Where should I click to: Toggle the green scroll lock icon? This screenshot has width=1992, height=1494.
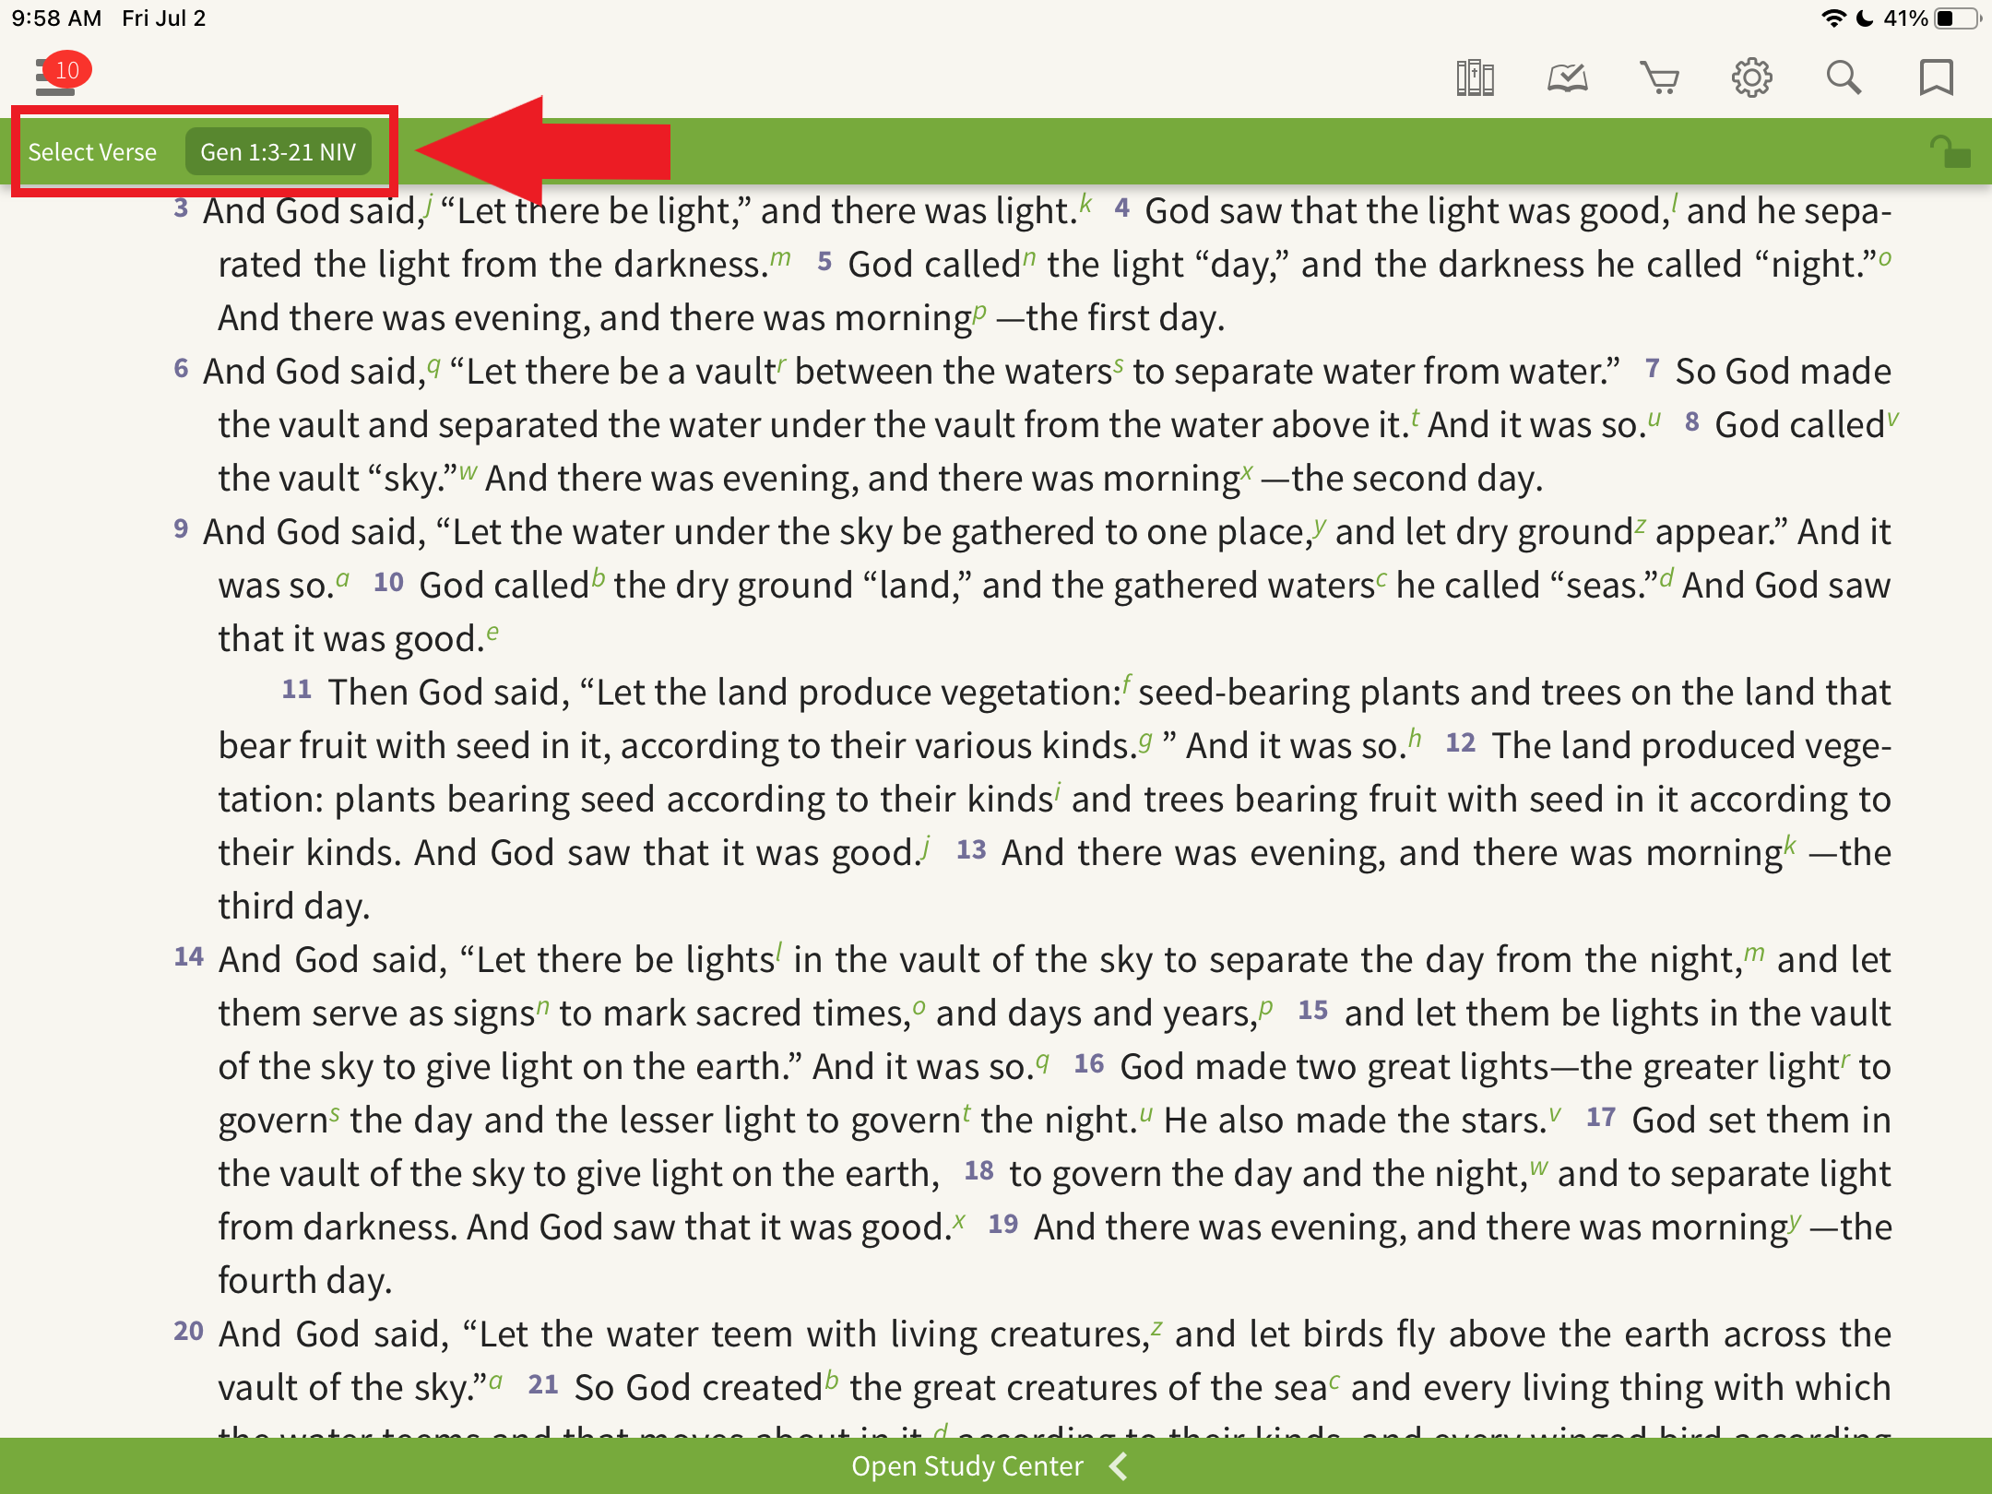[1950, 151]
